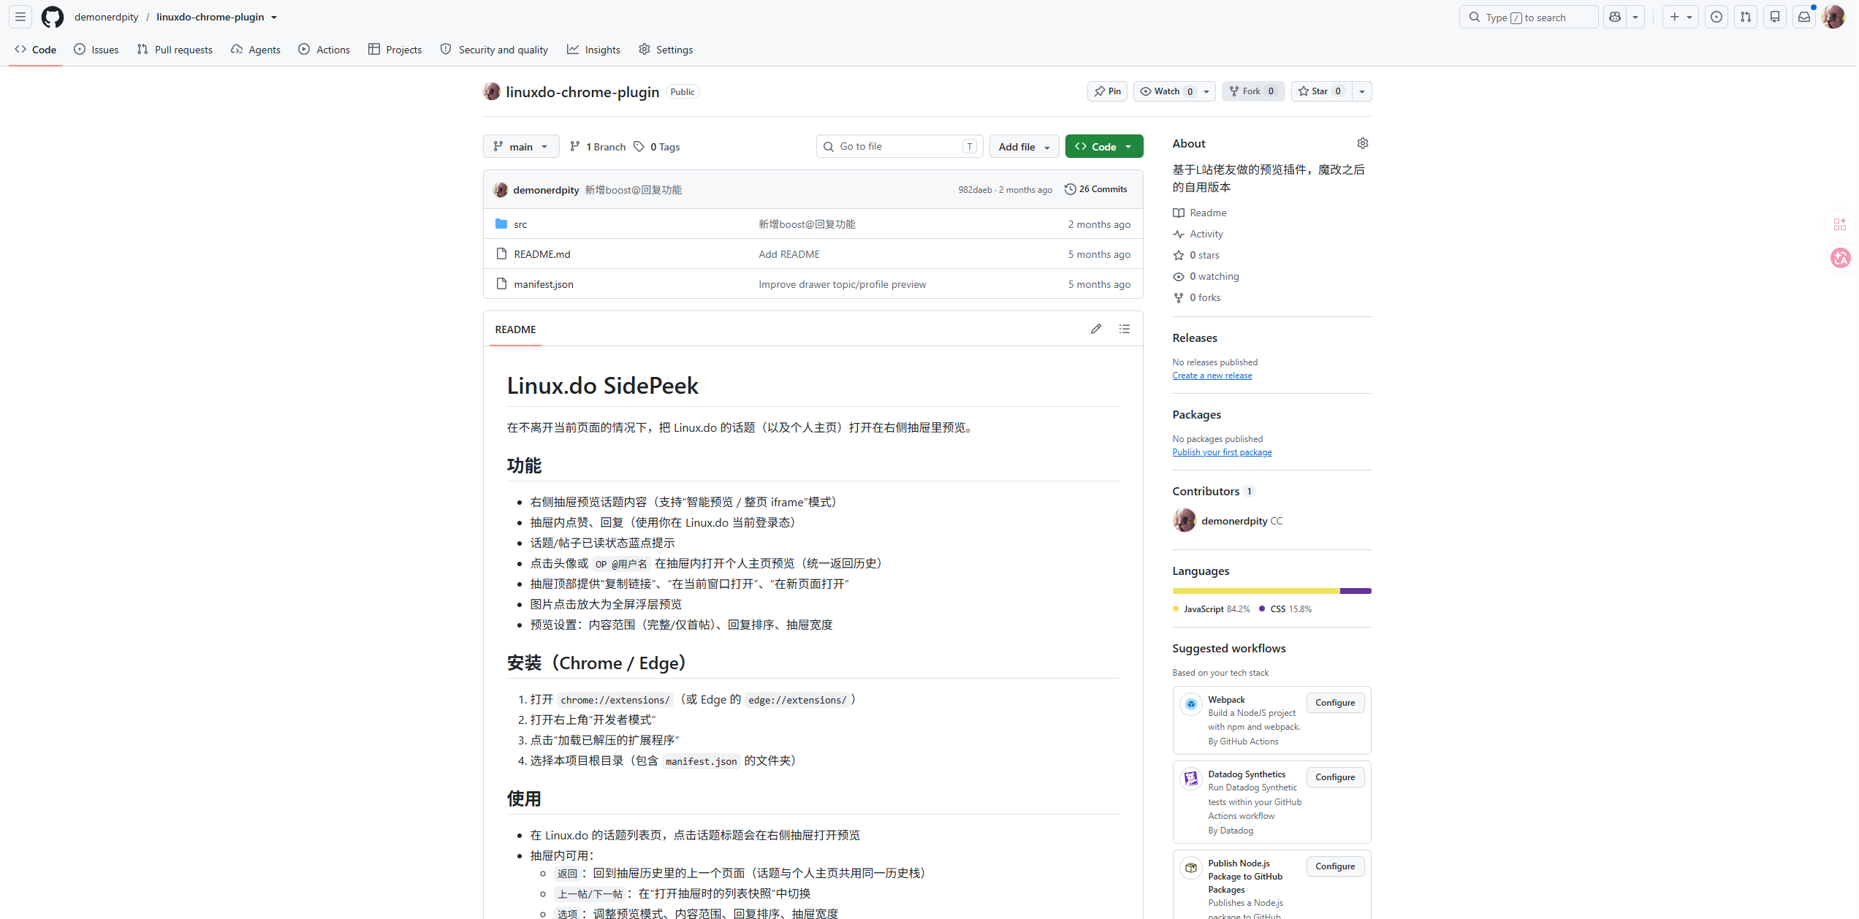
Task: Open the Projects tab
Action: (395, 50)
